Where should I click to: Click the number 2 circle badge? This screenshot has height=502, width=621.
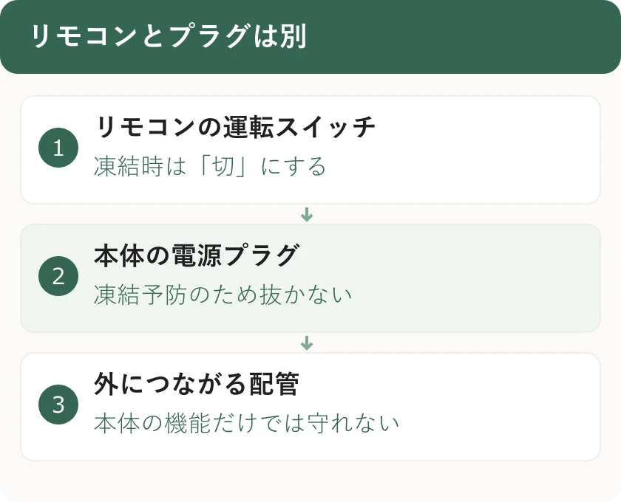pyautogui.click(x=58, y=276)
